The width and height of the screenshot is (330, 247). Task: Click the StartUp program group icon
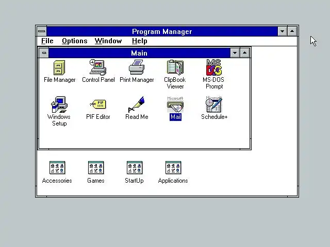135,168
